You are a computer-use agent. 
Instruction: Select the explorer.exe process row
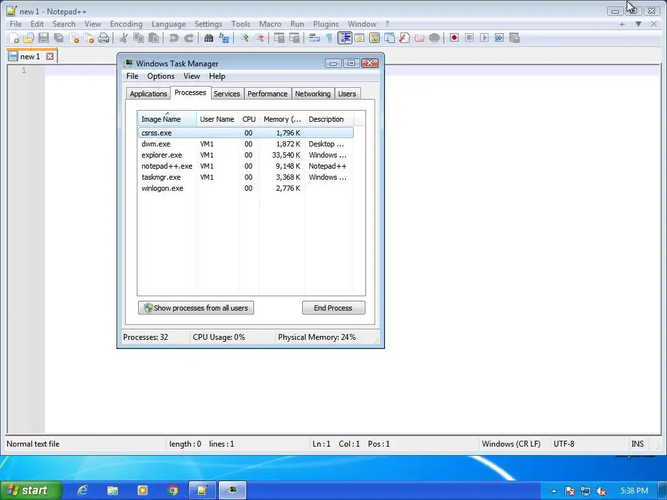(x=246, y=155)
